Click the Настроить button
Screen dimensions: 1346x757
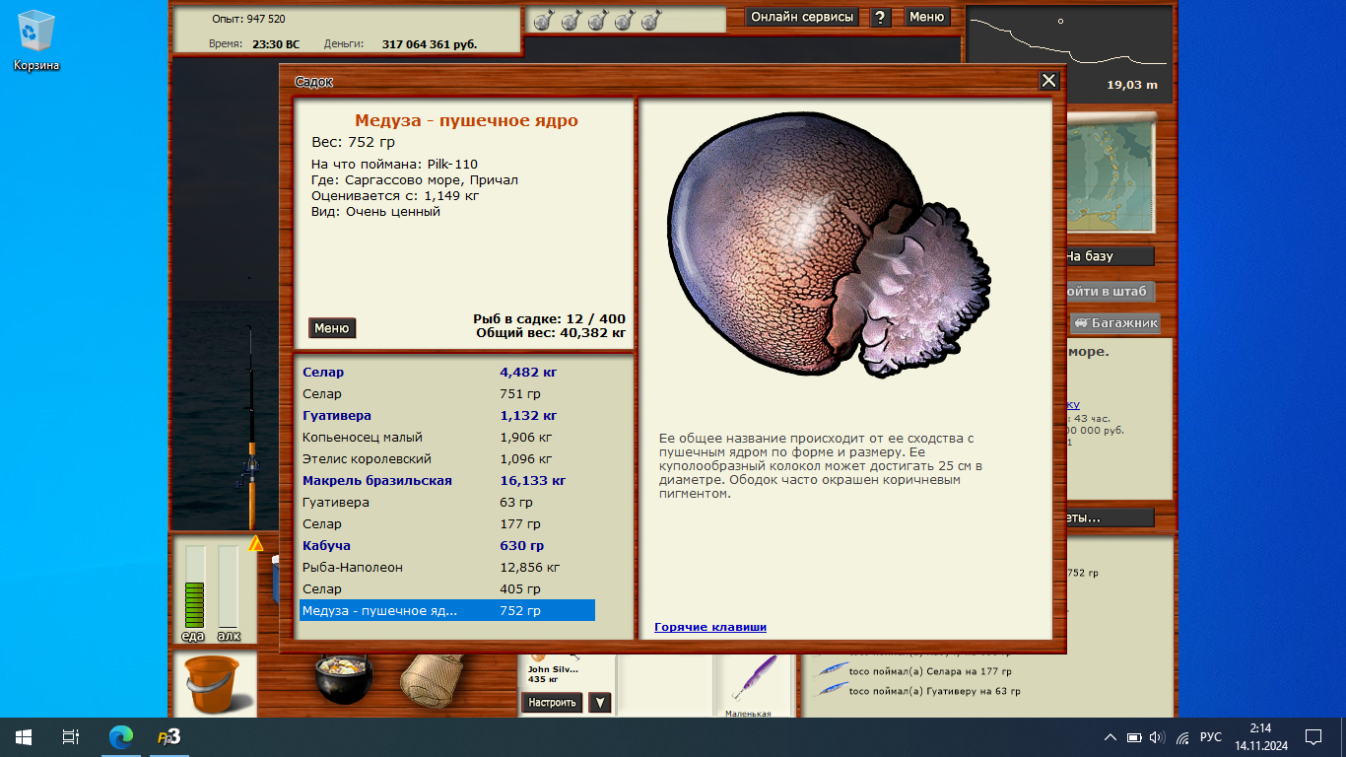coord(552,703)
